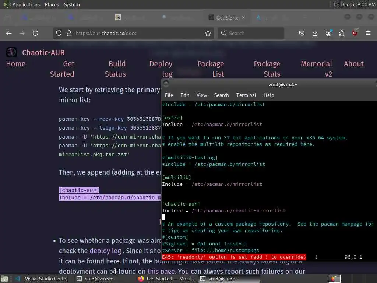Click the highlighted [chaotic-aur] text on webpage

tap(79, 190)
